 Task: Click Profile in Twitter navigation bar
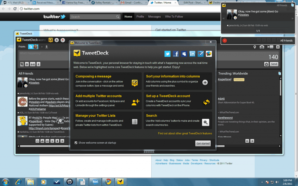(140, 17)
